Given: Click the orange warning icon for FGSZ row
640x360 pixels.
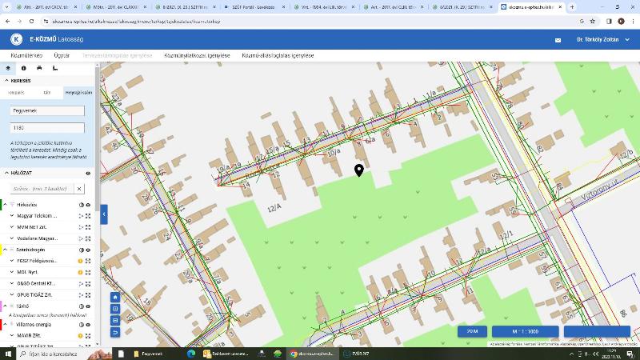Looking at the screenshot, I should 81,261.
